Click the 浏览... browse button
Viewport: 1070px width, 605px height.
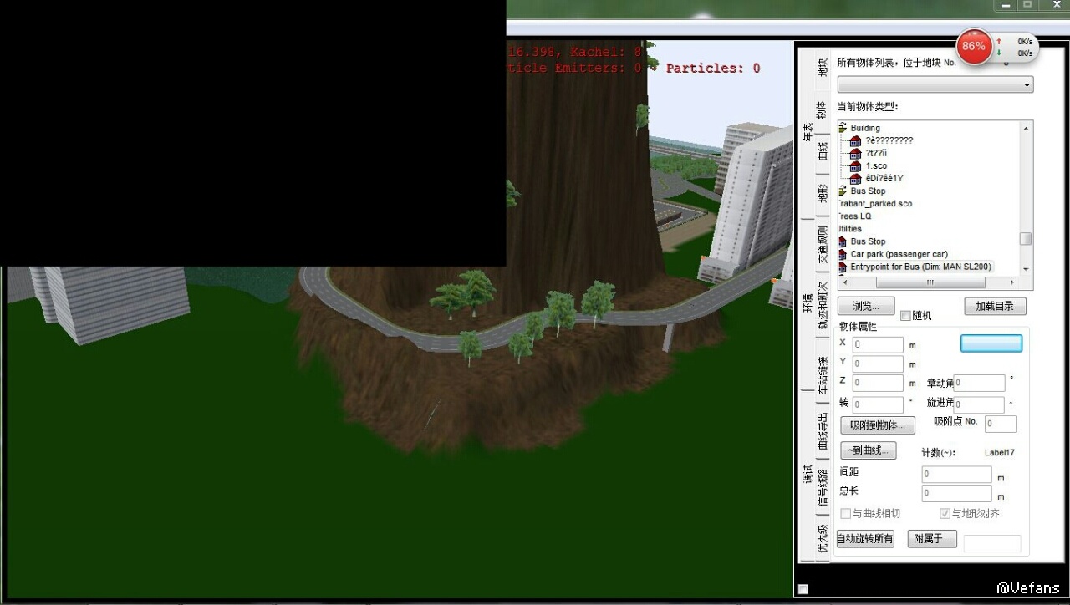click(x=867, y=306)
